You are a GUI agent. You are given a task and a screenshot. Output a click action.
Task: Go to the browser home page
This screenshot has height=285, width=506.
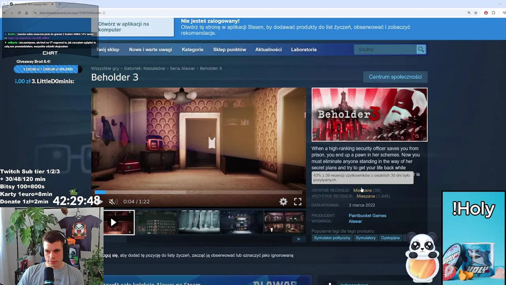pos(26,13)
